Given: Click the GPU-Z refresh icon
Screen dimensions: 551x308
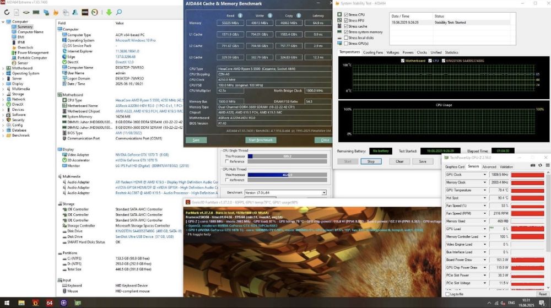Looking at the screenshot, I should 540,165.
